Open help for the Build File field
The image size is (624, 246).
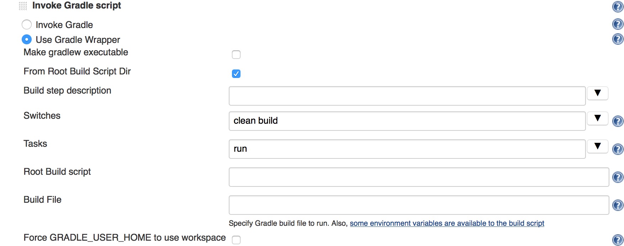[618, 205]
